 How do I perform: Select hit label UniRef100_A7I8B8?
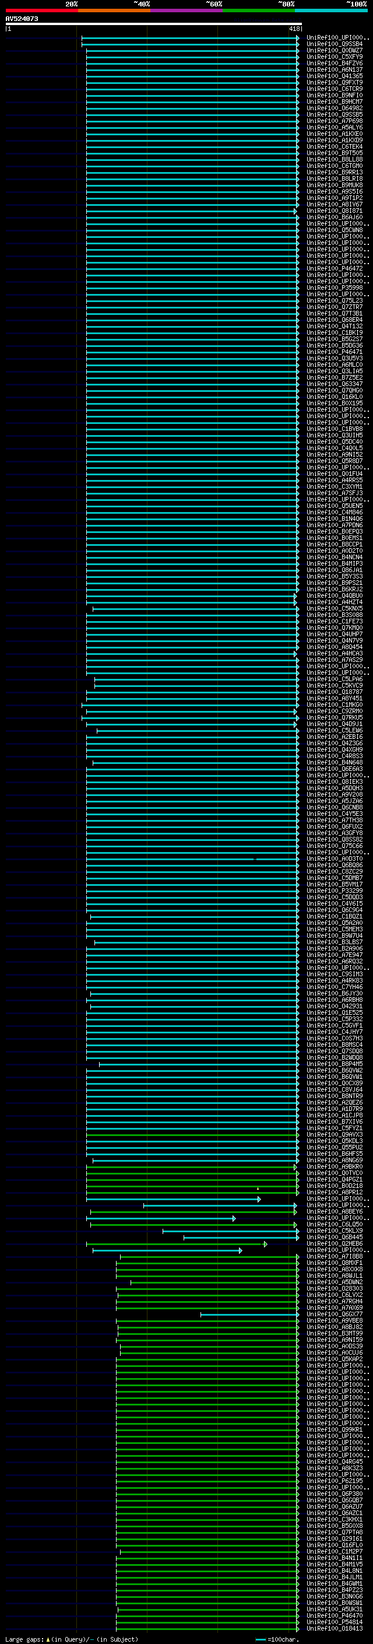tap(335, 1257)
